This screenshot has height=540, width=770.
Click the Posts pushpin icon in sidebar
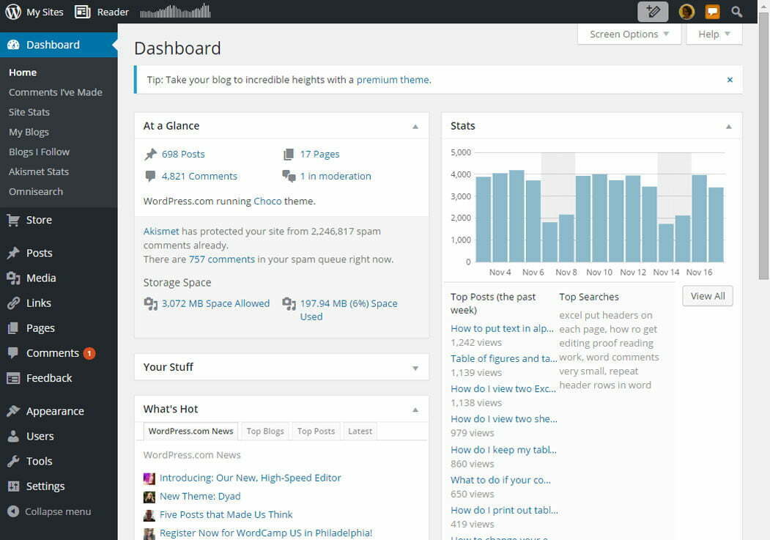click(13, 253)
